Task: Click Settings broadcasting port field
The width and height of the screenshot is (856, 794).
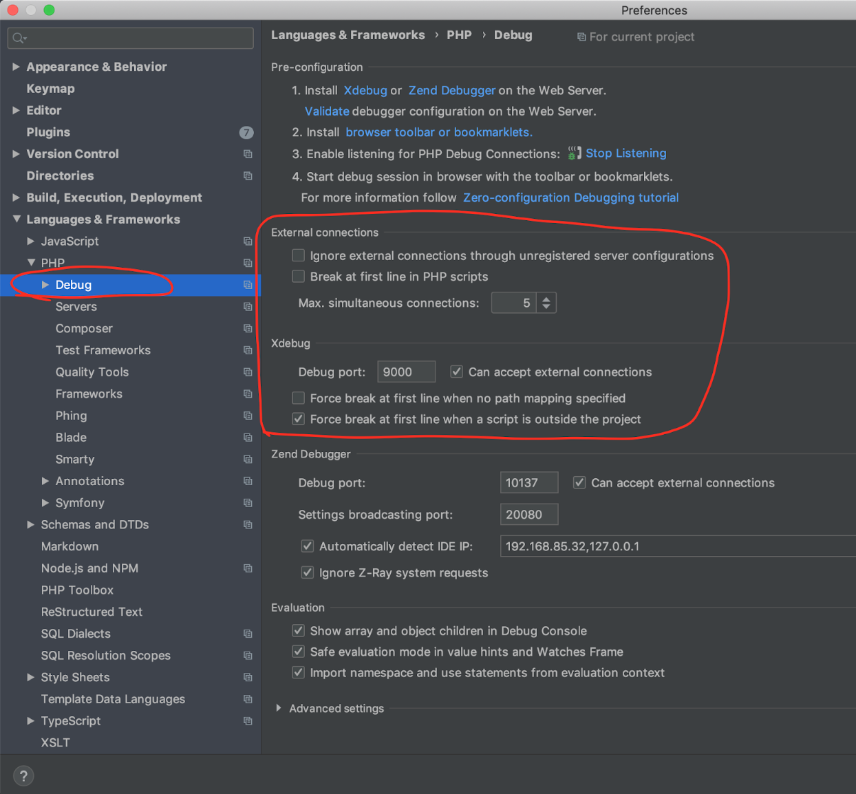Action: click(529, 515)
